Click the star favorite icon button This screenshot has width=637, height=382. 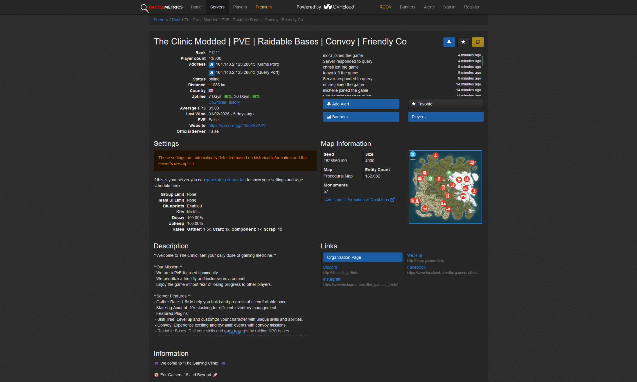(463, 42)
